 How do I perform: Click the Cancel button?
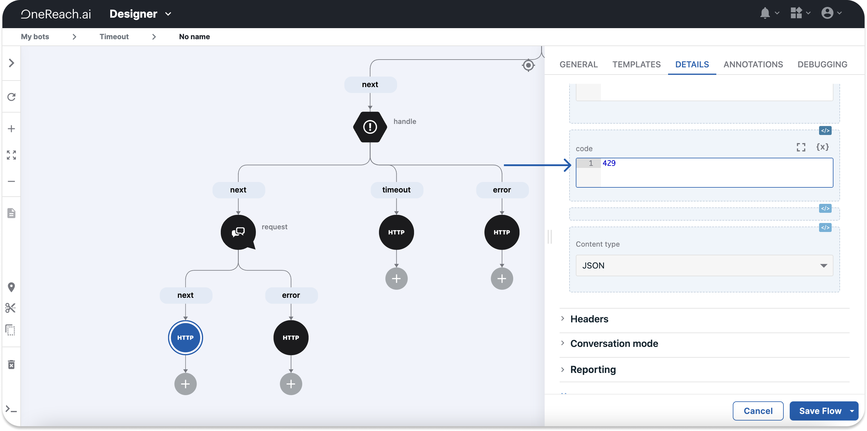click(x=758, y=411)
